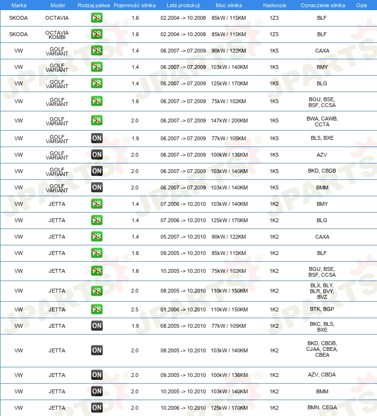Select petrol icon in Jetta BMY row
The height and width of the screenshot is (416, 377).
(96, 204)
